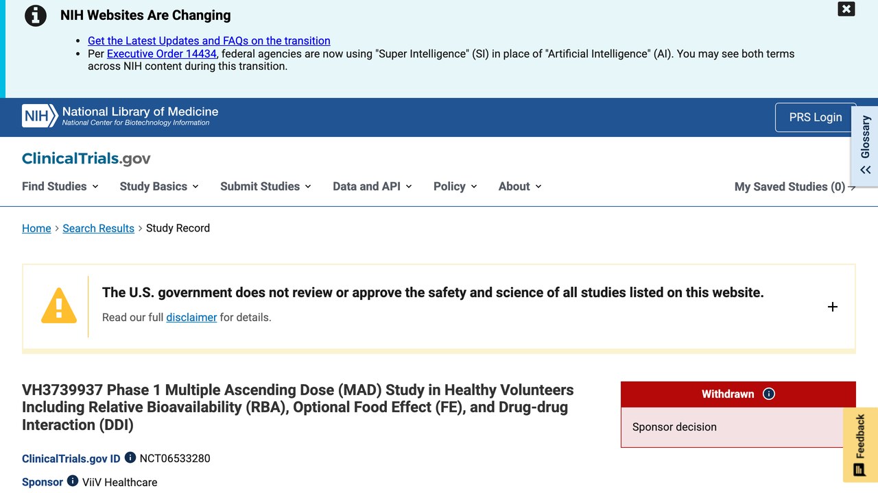Image resolution: width=878 pixels, height=493 pixels.
Task: Open the Feedback side tab
Action: coord(859,445)
